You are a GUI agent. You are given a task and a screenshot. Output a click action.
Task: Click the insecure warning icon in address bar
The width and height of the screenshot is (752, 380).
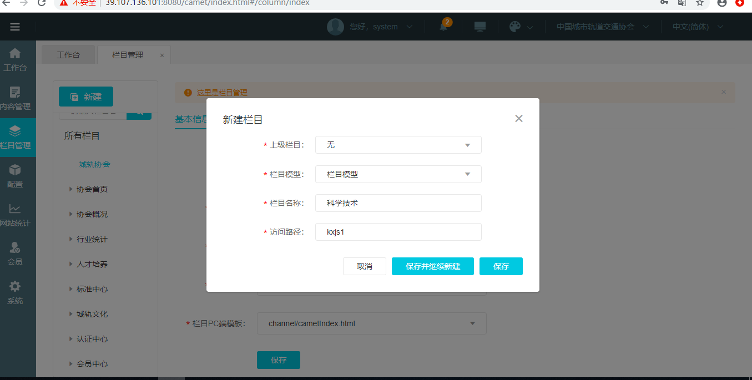point(64,3)
